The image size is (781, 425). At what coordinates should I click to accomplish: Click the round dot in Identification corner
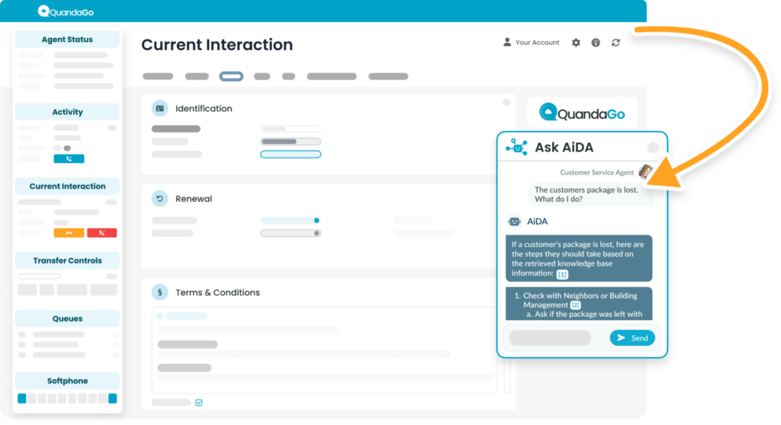(x=506, y=103)
